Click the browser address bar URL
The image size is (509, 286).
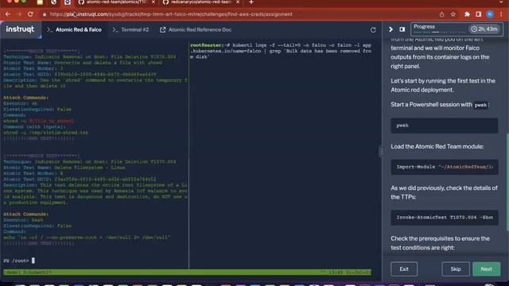pyautogui.click(x=171, y=14)
